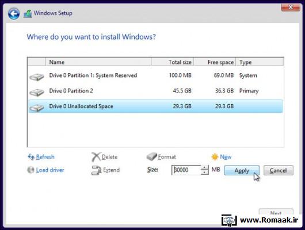Sort by the Free space column header

215,62
